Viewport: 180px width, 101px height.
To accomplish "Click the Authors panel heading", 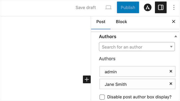I will pyautogui.click(x=107, y=37).
